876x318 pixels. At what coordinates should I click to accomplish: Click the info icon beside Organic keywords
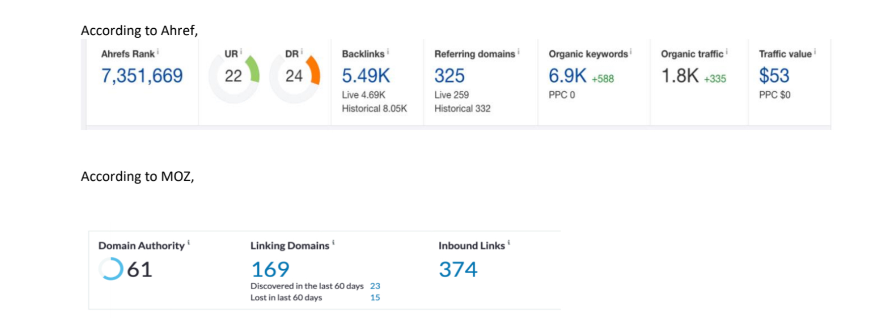pyautogui.click(x=631, y=51)
